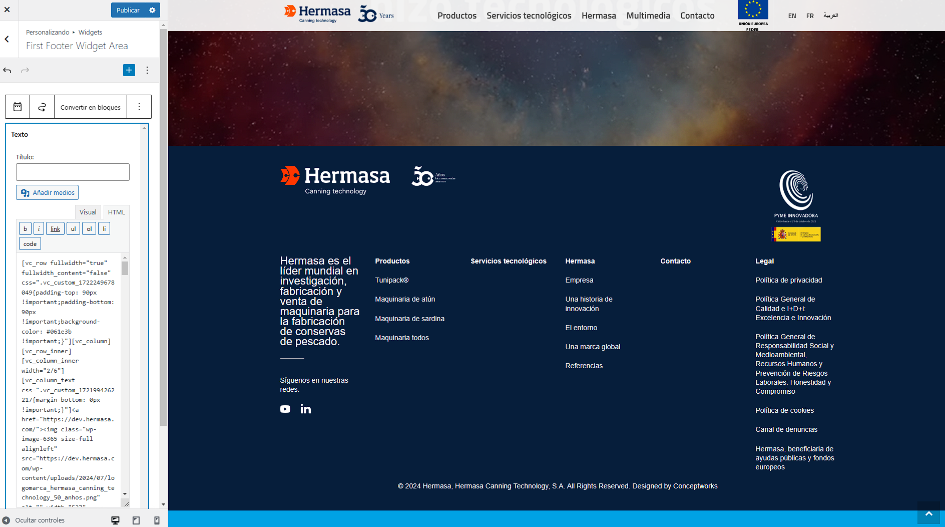The width and height of the screenshot is (945, 527).
Task: Click into the Título input field
Action: pyautogui.click(x=73, y=172)
